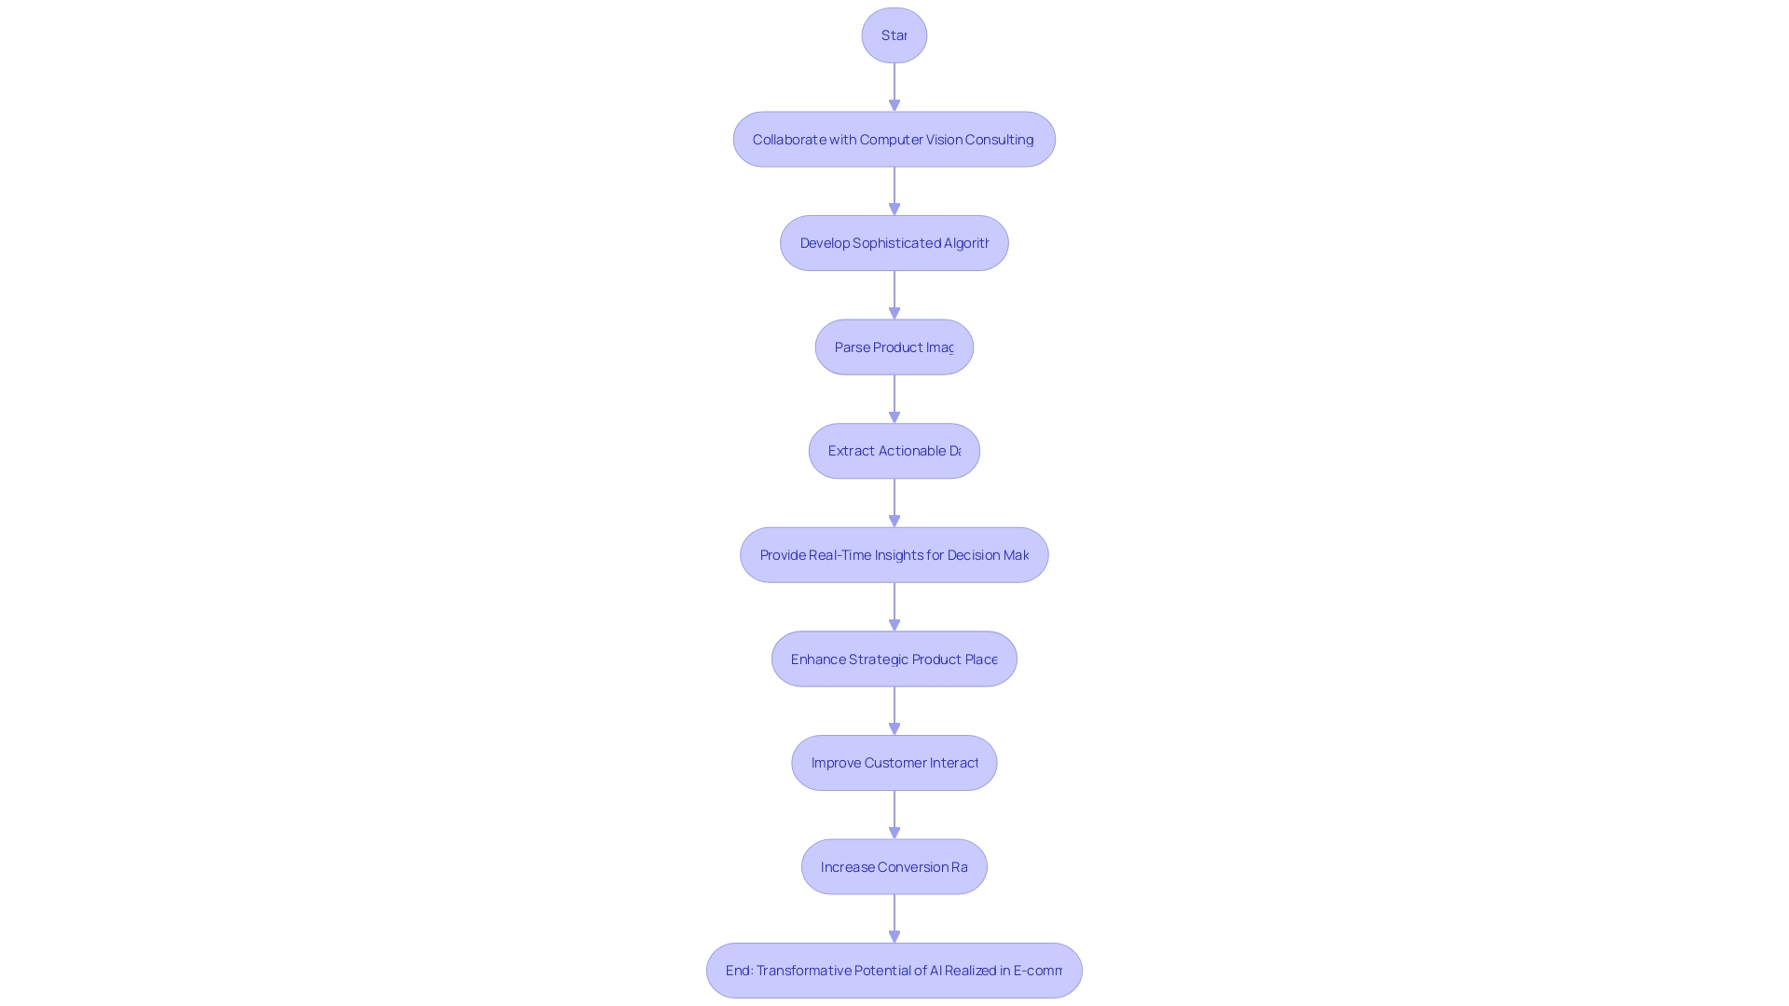Toggle visibility of Provide Real-Time Insights node
Screen dimensions: 1789x1006
click(894, 554)
